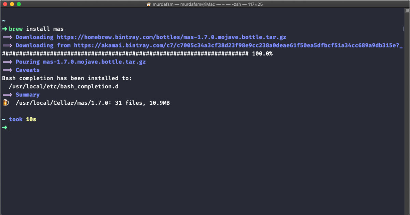This screenshot has width=410, height=215.
Task: Click the 'took' text
Action: point(16,119)
